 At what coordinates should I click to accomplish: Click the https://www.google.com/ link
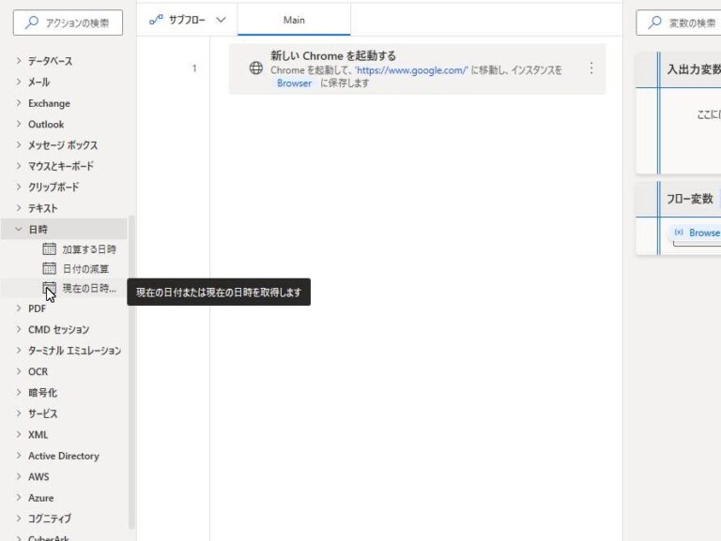[412, 70]
